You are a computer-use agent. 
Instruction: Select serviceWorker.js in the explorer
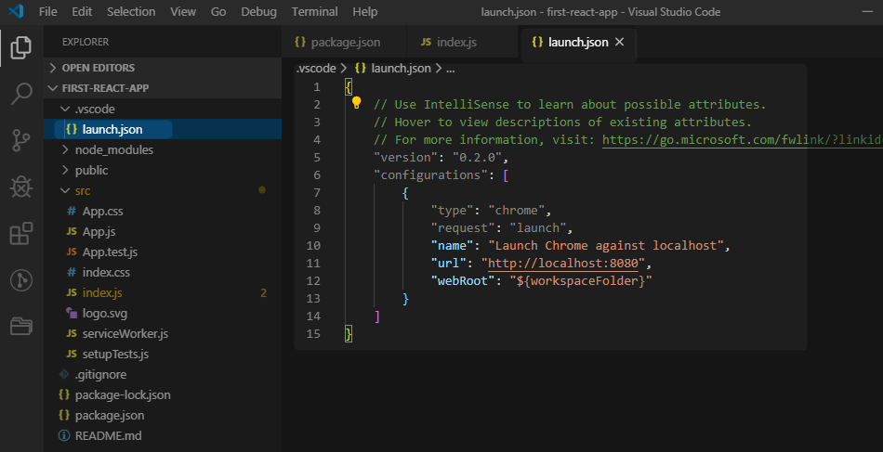[125, 333]
